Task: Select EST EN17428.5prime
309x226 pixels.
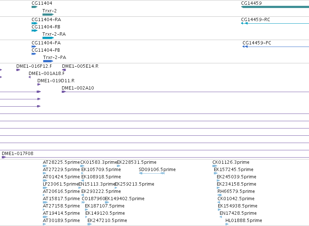Action: tap(238, 214)
